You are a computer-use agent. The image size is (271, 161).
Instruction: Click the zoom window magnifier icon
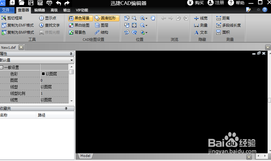click(134, 18)
